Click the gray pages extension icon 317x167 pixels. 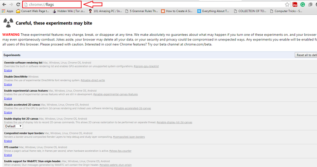point(310,4)
